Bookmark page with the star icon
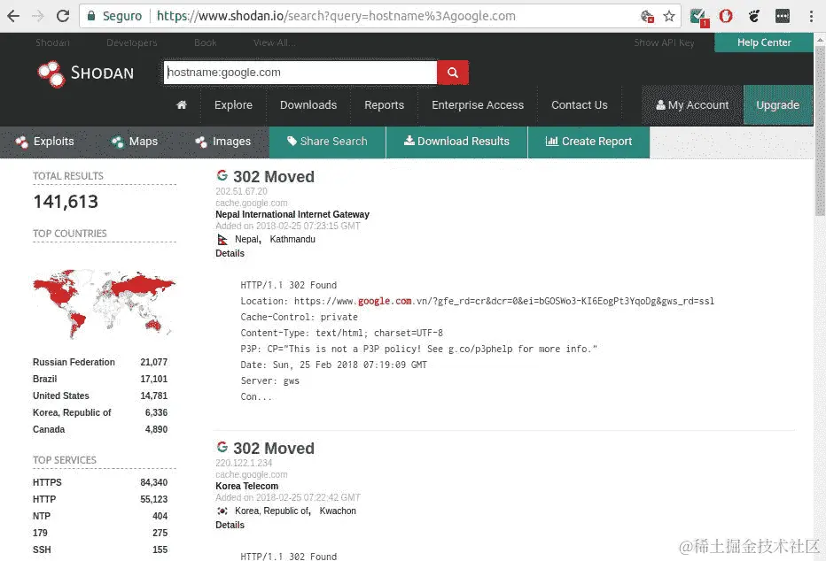This screenshot has width=826, height=561. 669,16
